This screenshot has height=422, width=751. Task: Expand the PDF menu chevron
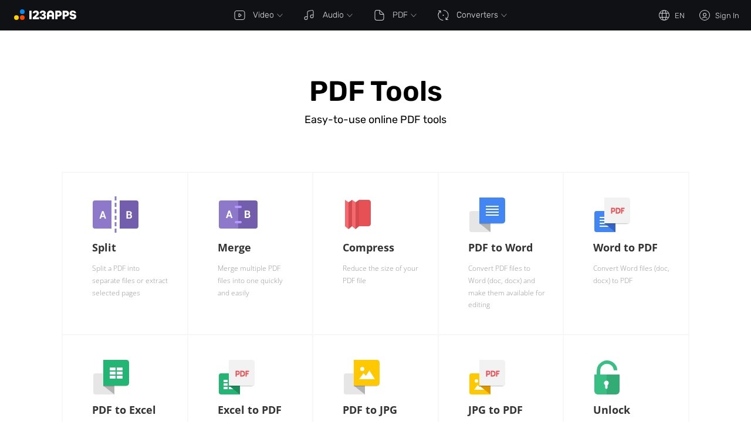pyautogui.click(x=414, y=16)
